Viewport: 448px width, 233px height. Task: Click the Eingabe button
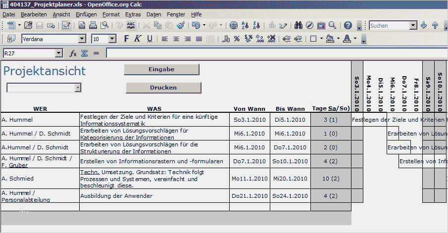coord(161,69)
